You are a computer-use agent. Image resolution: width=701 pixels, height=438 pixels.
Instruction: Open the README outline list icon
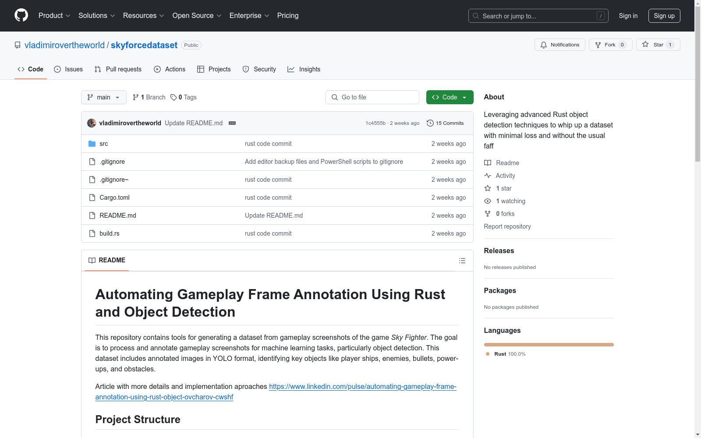462,261
